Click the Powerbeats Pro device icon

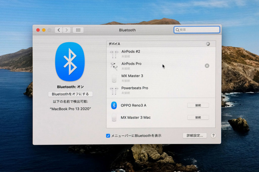(x=114, y=90)
